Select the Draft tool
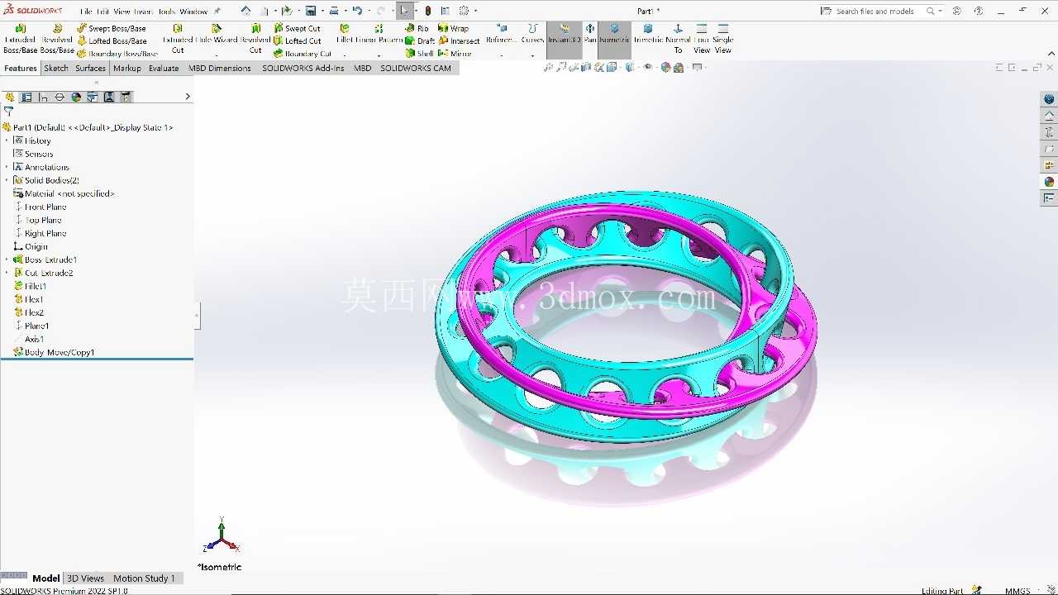 (x=419, y=40)
